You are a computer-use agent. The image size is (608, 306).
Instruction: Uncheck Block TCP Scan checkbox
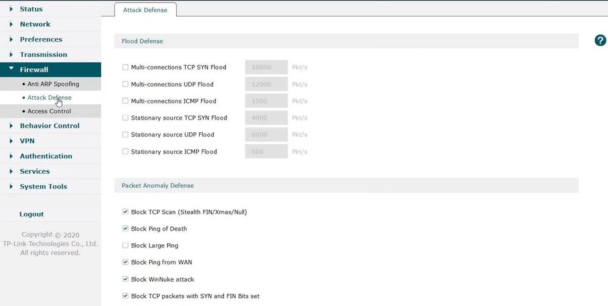pos(125,212)
